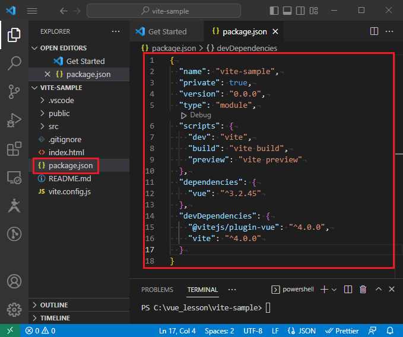
Task: Toggle the bottom panel layout icon
Action: (x=287, y=11)
